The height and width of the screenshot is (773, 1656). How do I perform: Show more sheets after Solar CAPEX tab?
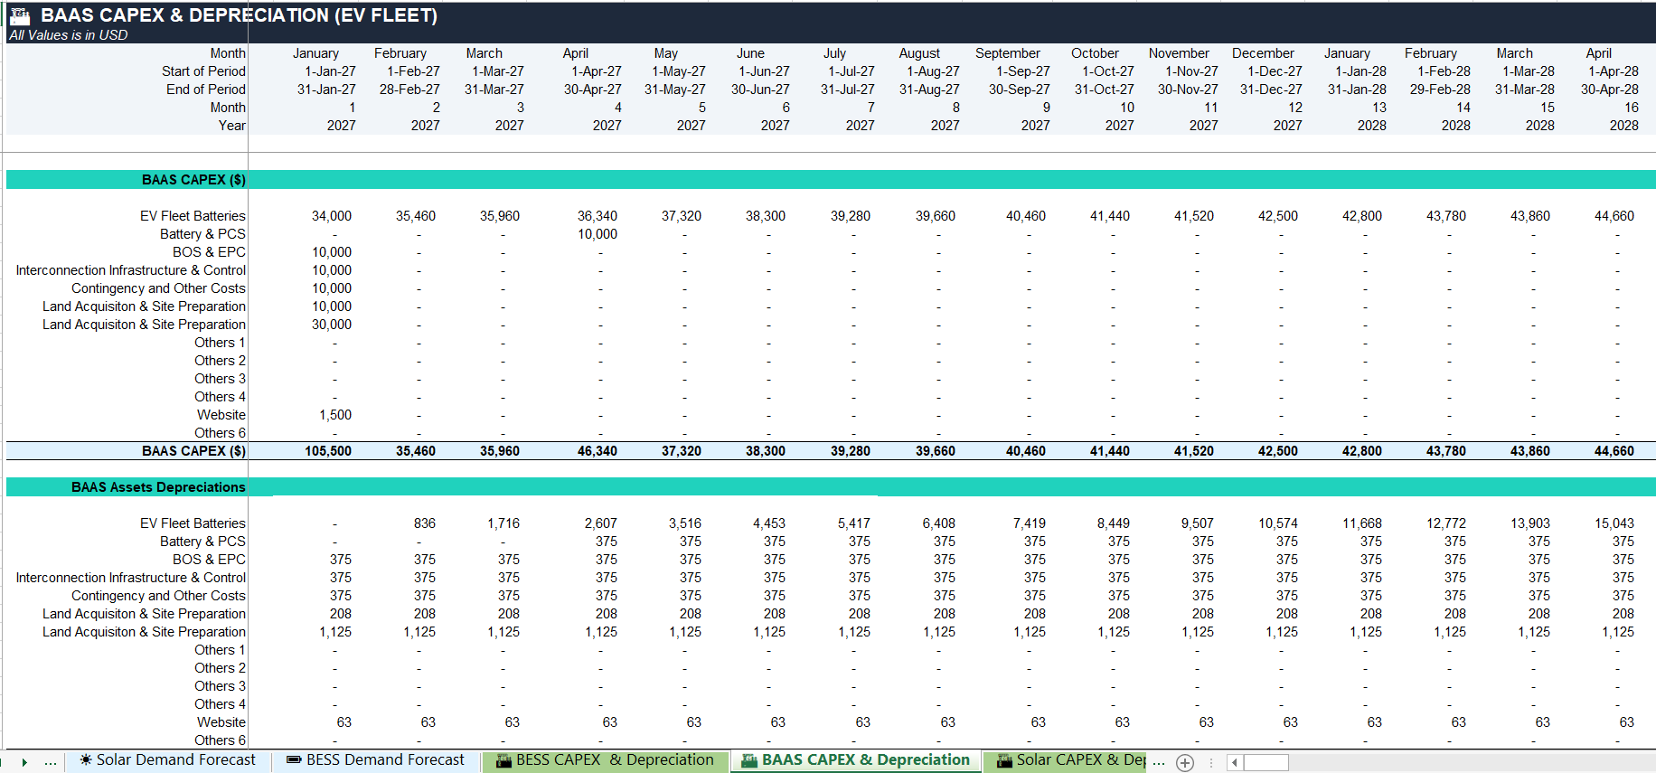tap(1159, 761)
